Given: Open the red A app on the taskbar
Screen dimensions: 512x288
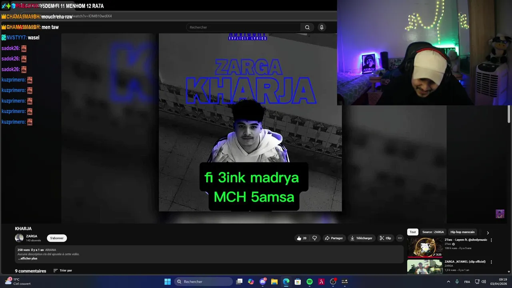Looking at the screenshot, I should (321, 282).
